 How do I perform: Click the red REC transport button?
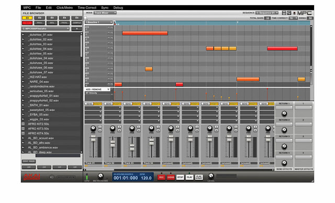161,177
